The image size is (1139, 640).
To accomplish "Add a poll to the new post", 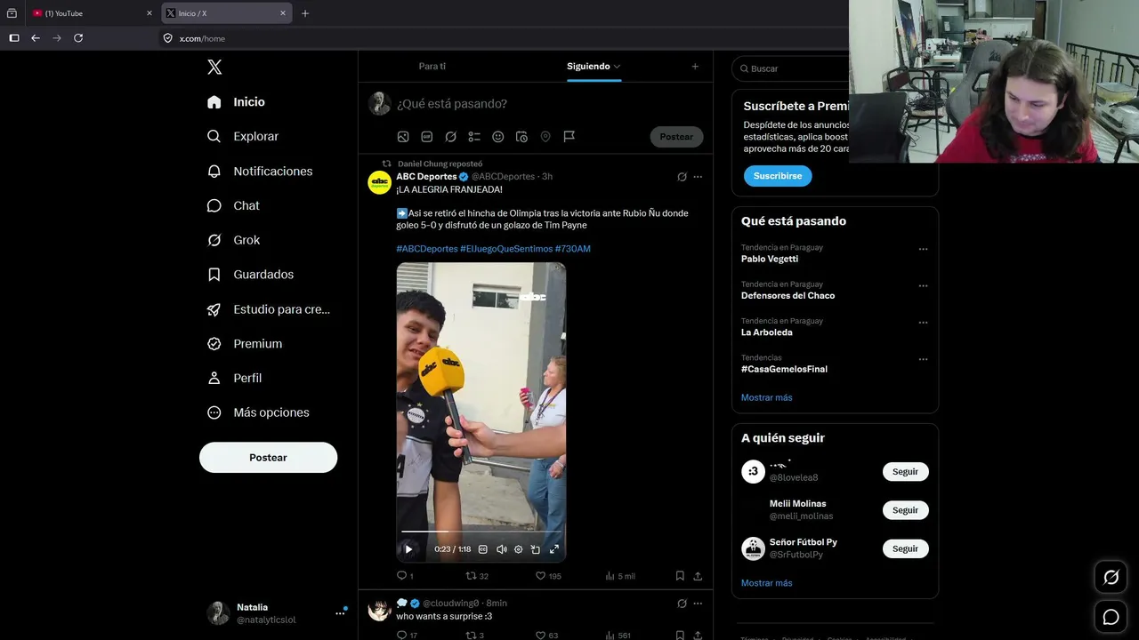I will [474, 137].
